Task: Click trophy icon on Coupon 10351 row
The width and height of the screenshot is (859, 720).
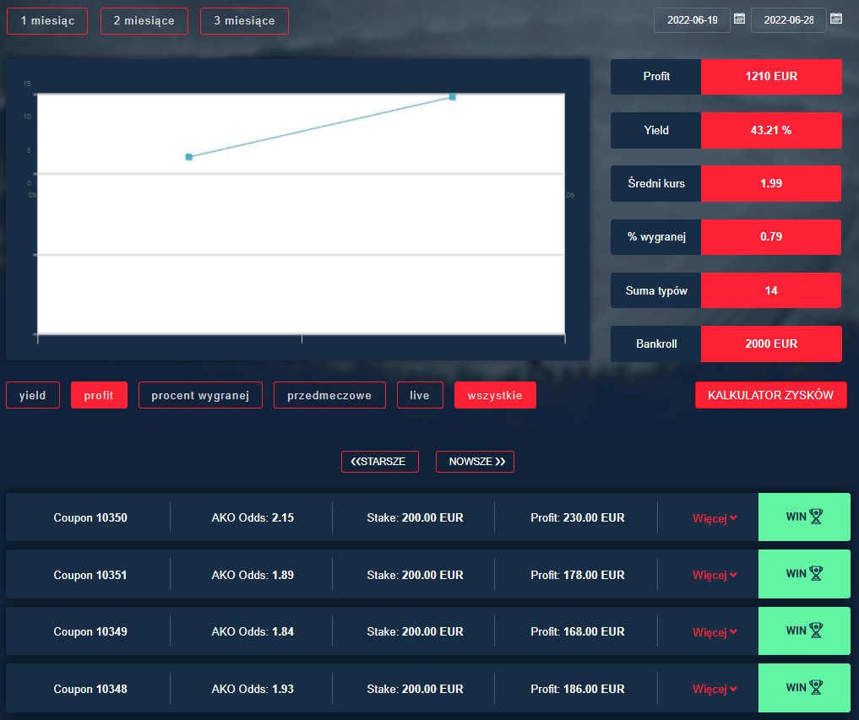Action: point(816,574)
